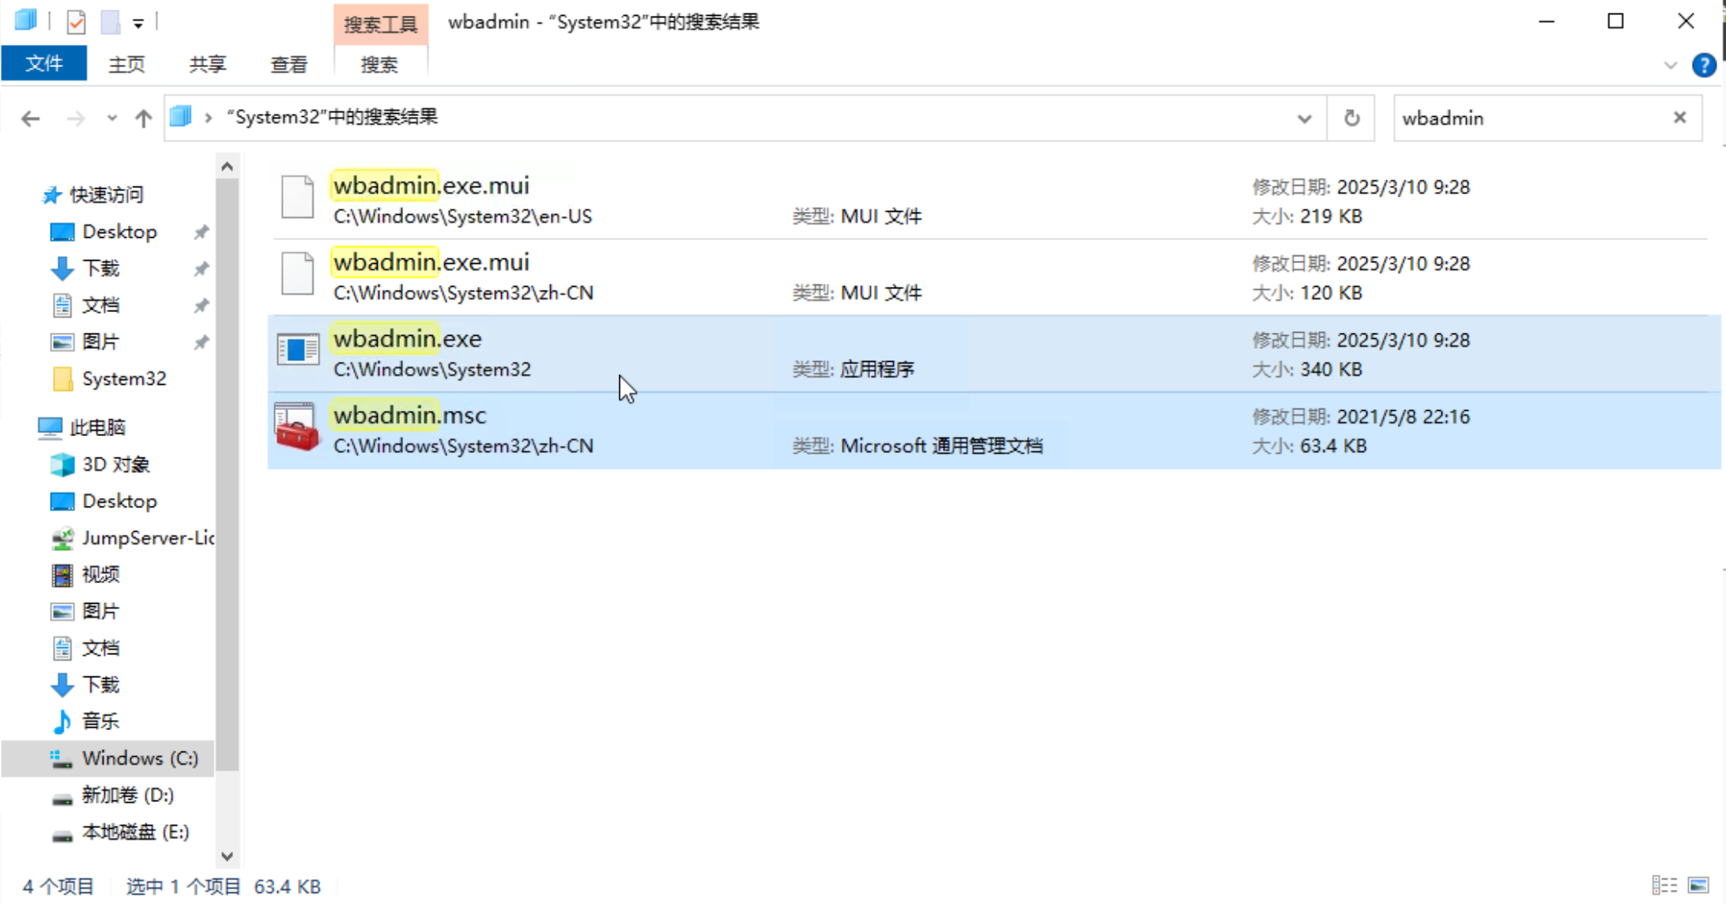Viewport: 1726px width, 904px height.
Task: Clear the wbadmin search text
Action: [1679, 118]
